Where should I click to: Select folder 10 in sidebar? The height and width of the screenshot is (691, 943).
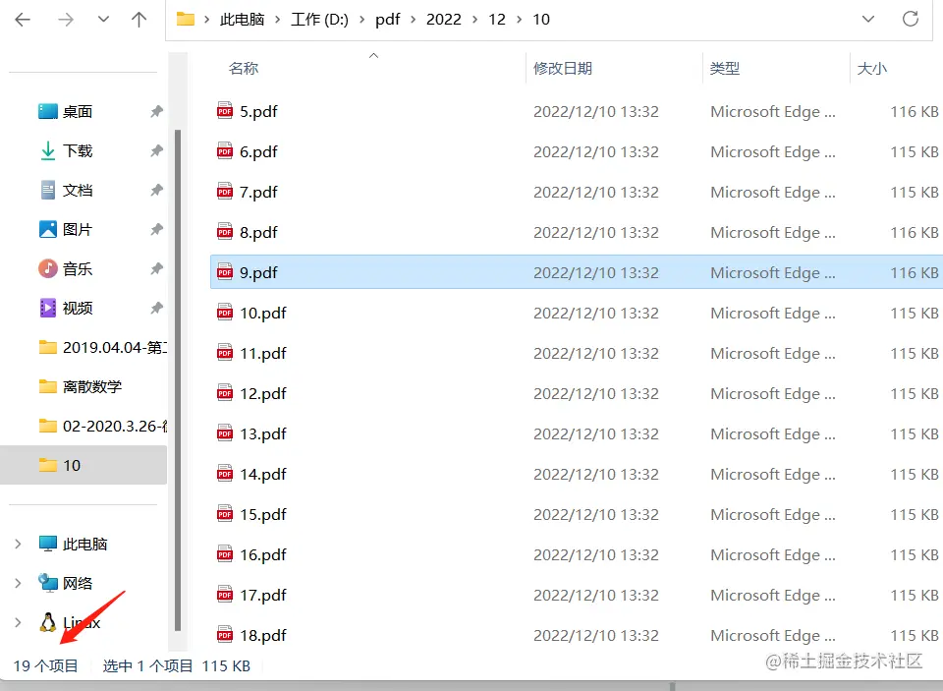coord(83,465)
